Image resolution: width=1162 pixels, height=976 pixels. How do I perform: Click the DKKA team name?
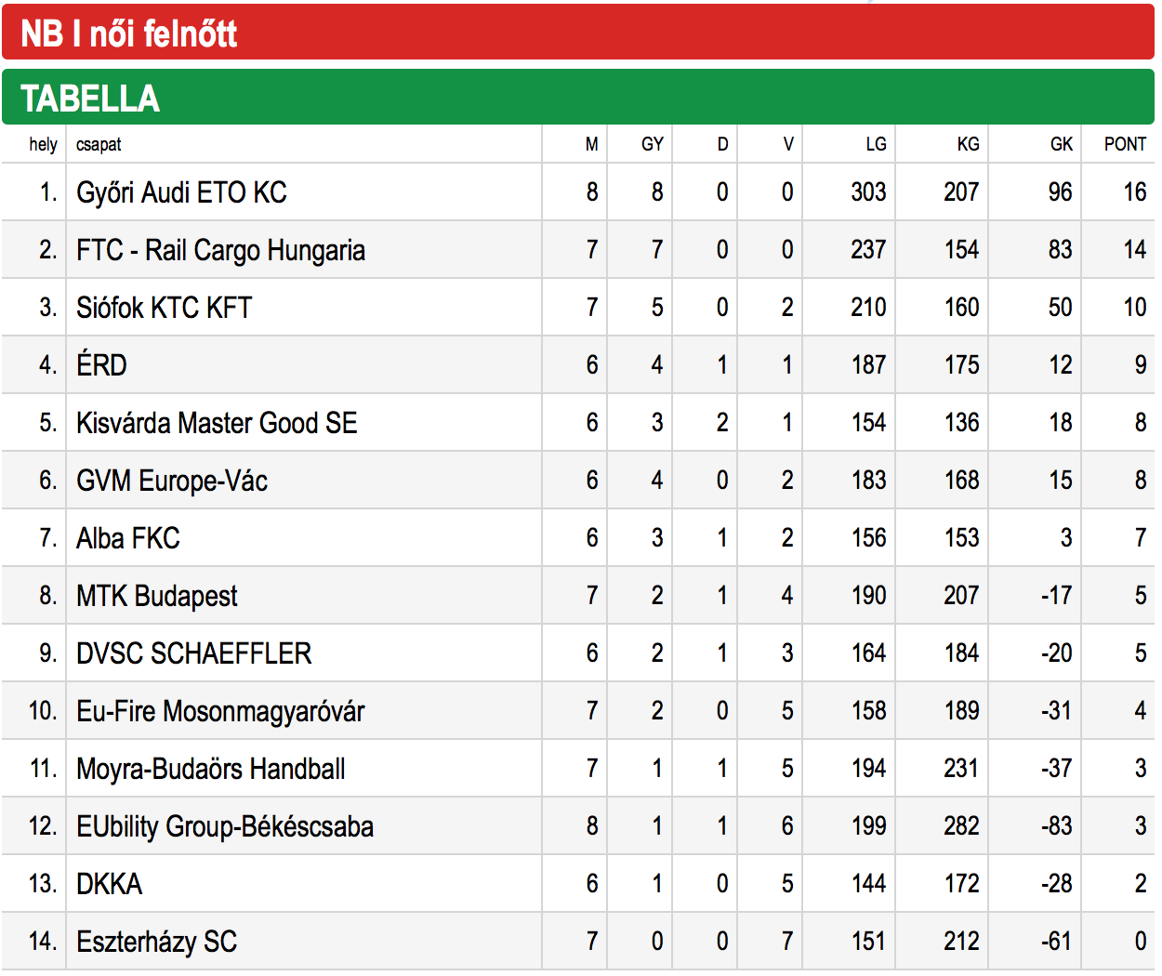109,884
